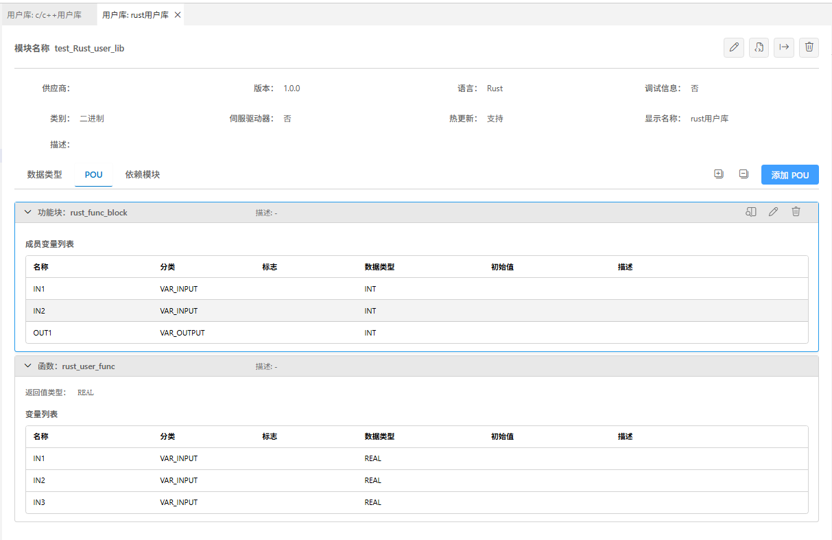Open the 数据类型 tab
The width and height of the screenshot is (832, 540).
pos(45,174)
